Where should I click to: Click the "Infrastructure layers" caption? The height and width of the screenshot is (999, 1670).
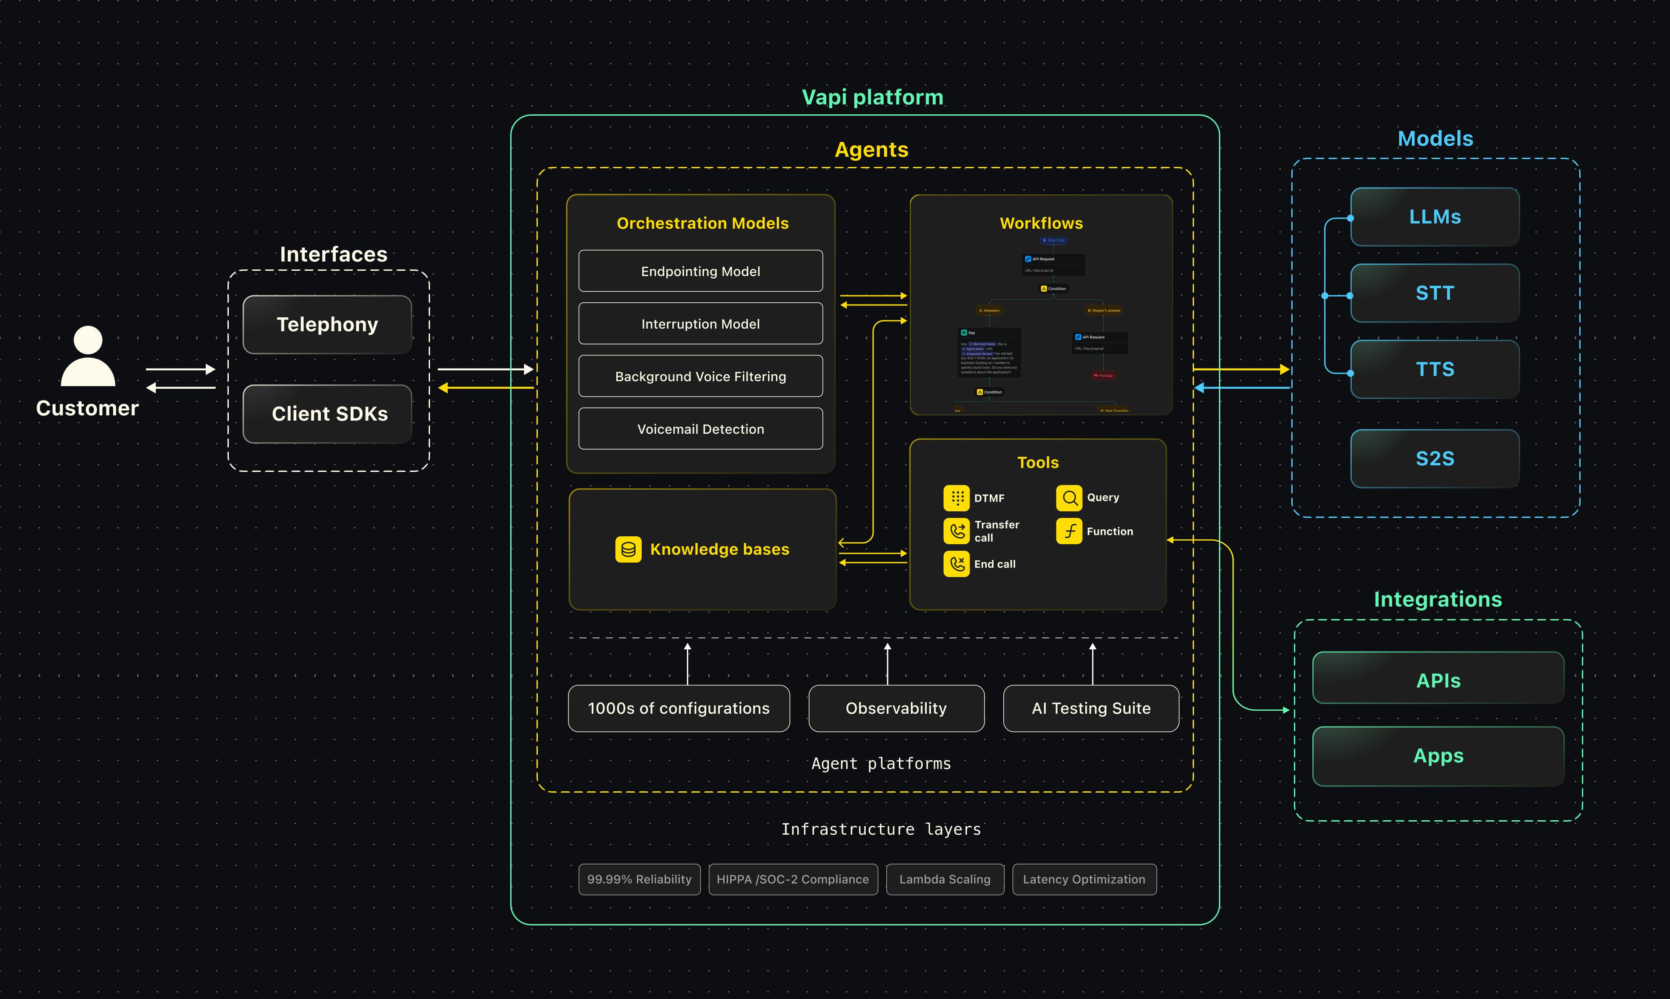pos(881,829)
